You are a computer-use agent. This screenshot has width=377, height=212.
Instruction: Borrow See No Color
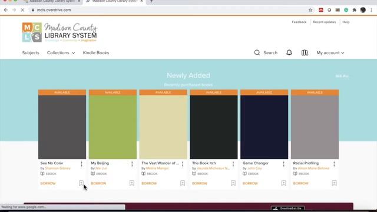pyautogui.click(x=48, y=183)
